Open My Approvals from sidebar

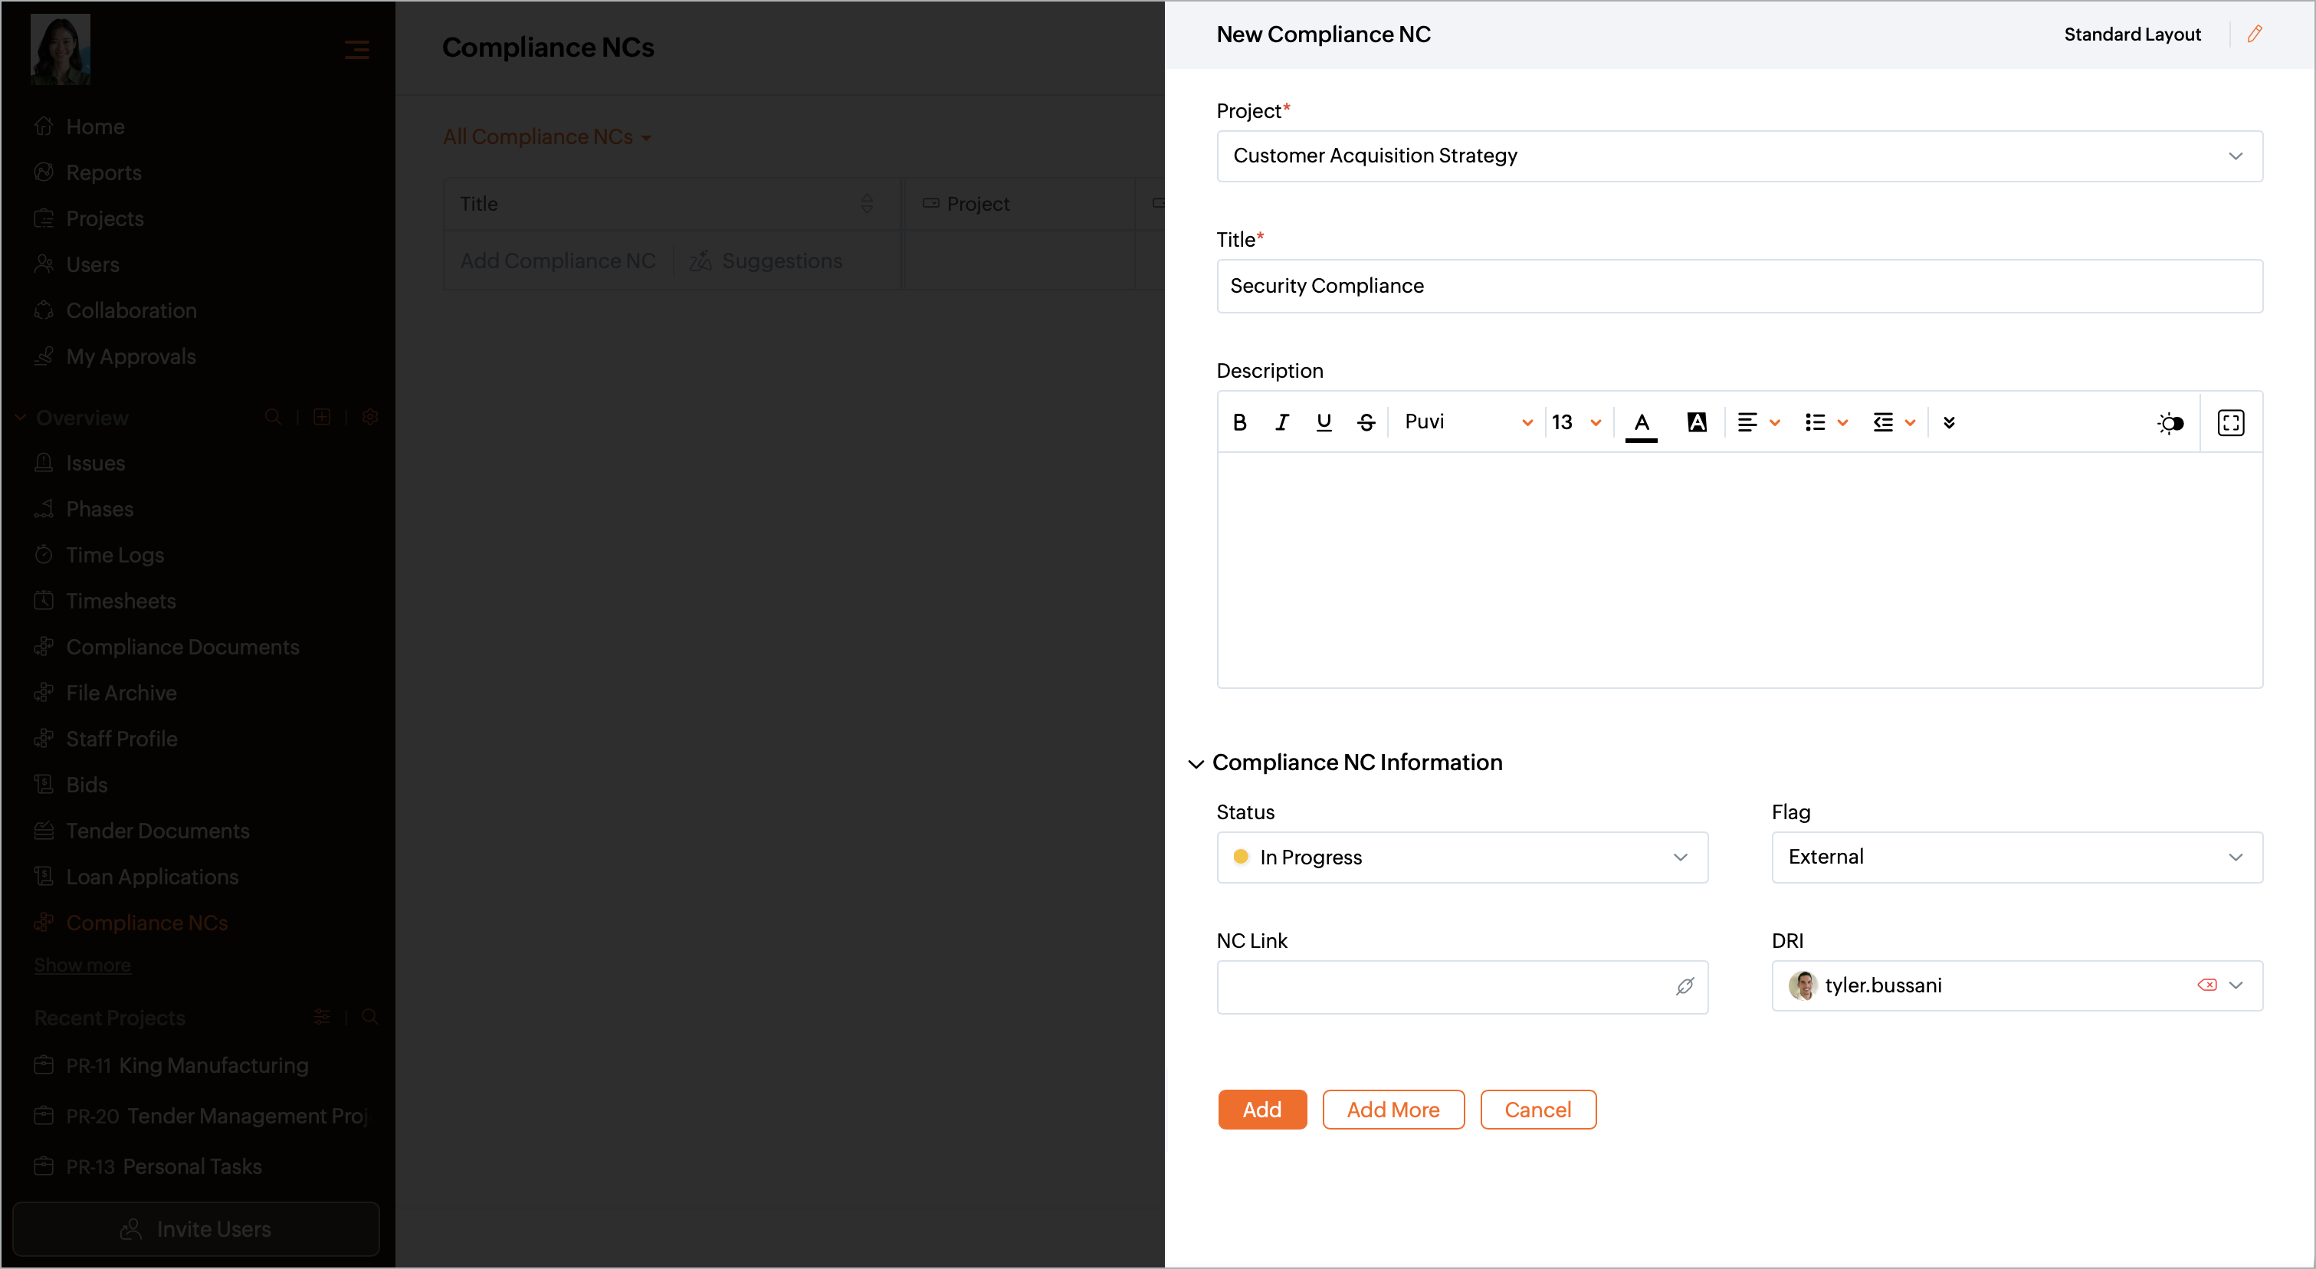pyautogui.click(x=114, y=356)
